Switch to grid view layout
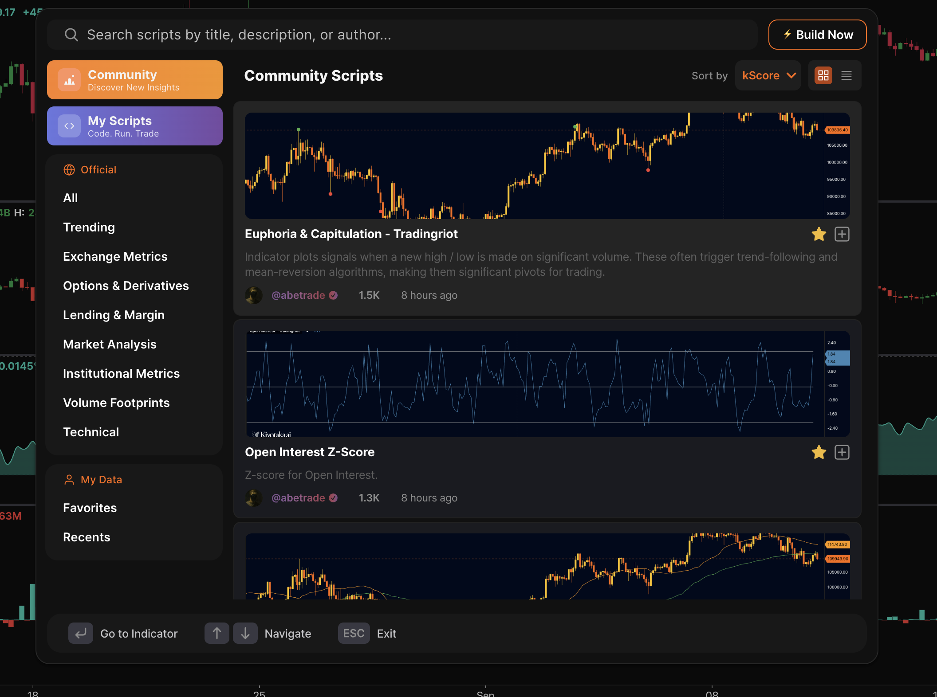This screenshot has width=937, height=697. 823,75
